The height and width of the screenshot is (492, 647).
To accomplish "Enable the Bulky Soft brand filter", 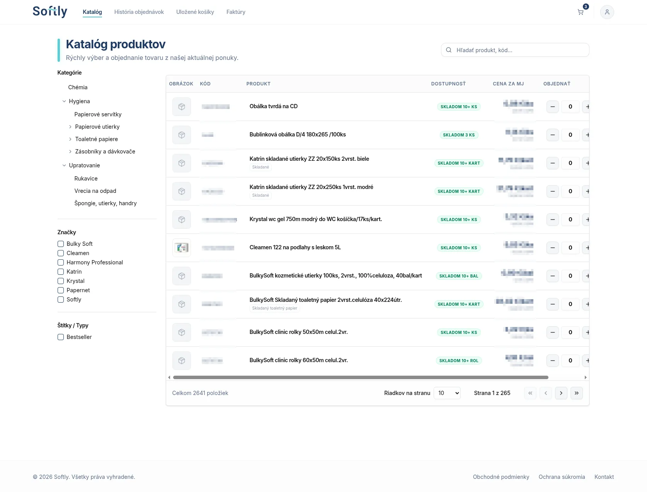I will click(61, 244).
